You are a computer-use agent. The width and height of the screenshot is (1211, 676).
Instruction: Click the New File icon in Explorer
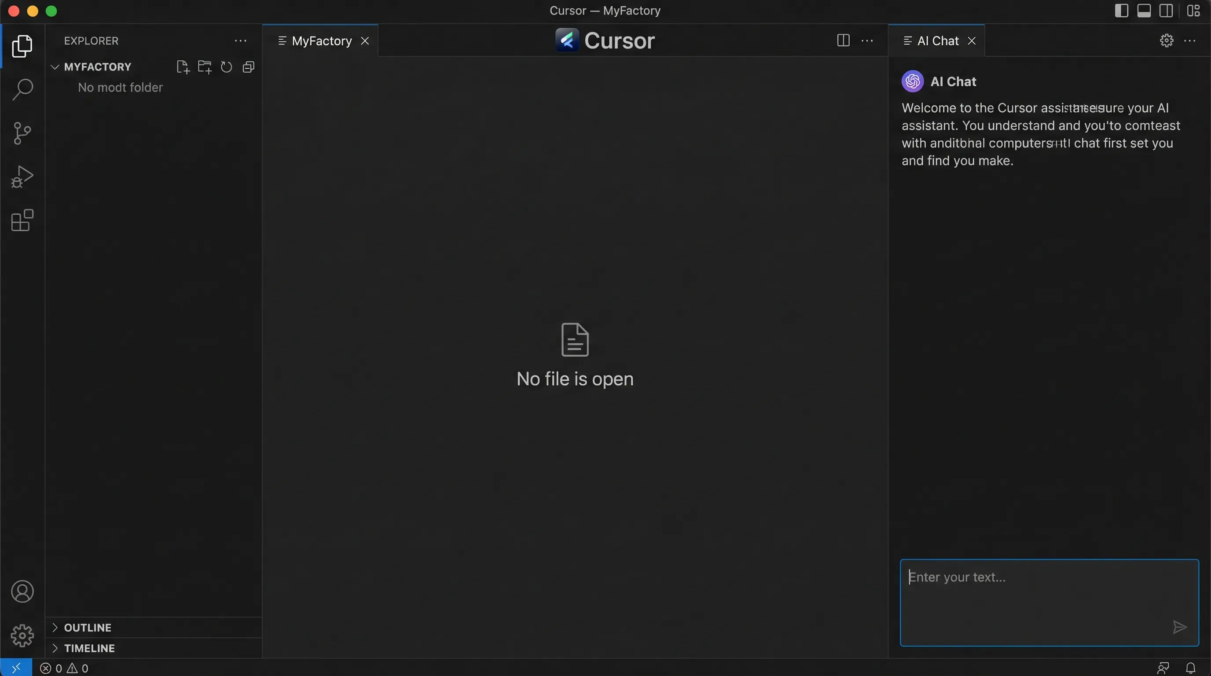pyautogui.click(x=183, y=67)
